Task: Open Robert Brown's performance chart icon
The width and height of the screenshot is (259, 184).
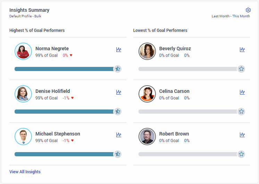Action: (x=242, y=135)
